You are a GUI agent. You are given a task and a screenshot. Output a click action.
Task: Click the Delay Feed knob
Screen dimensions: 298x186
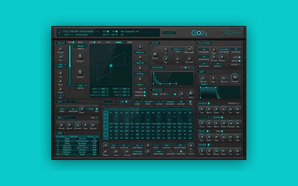[x=216, y=137]
